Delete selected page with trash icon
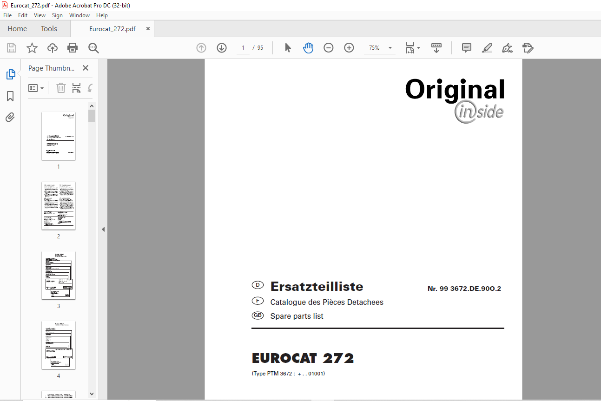 (x=61, y=88)
